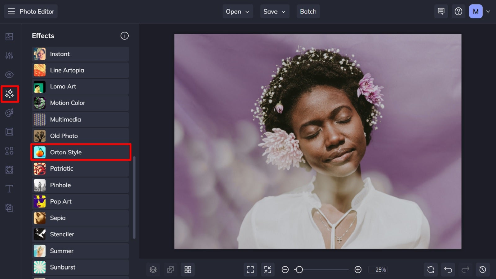Open the Elements shapes icon in sidebar

tap(9, 151)
